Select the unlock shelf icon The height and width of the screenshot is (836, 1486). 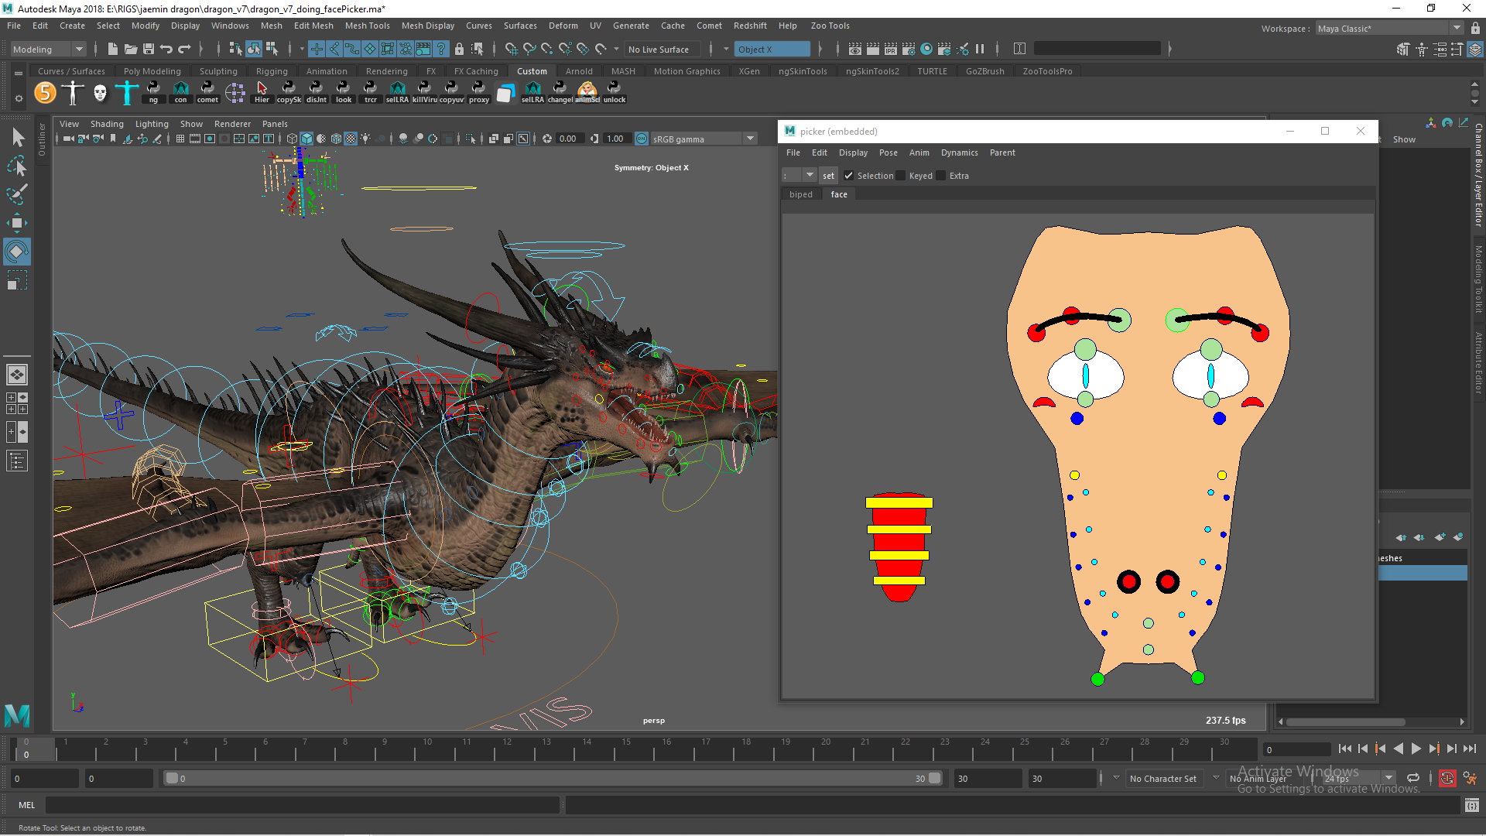coord(614,93)
